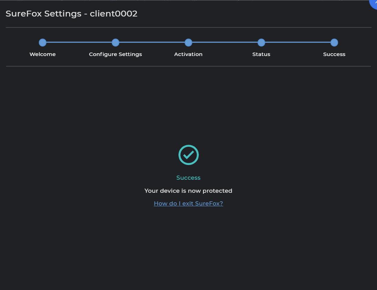Select the Welcome step circle

(43, 43)
